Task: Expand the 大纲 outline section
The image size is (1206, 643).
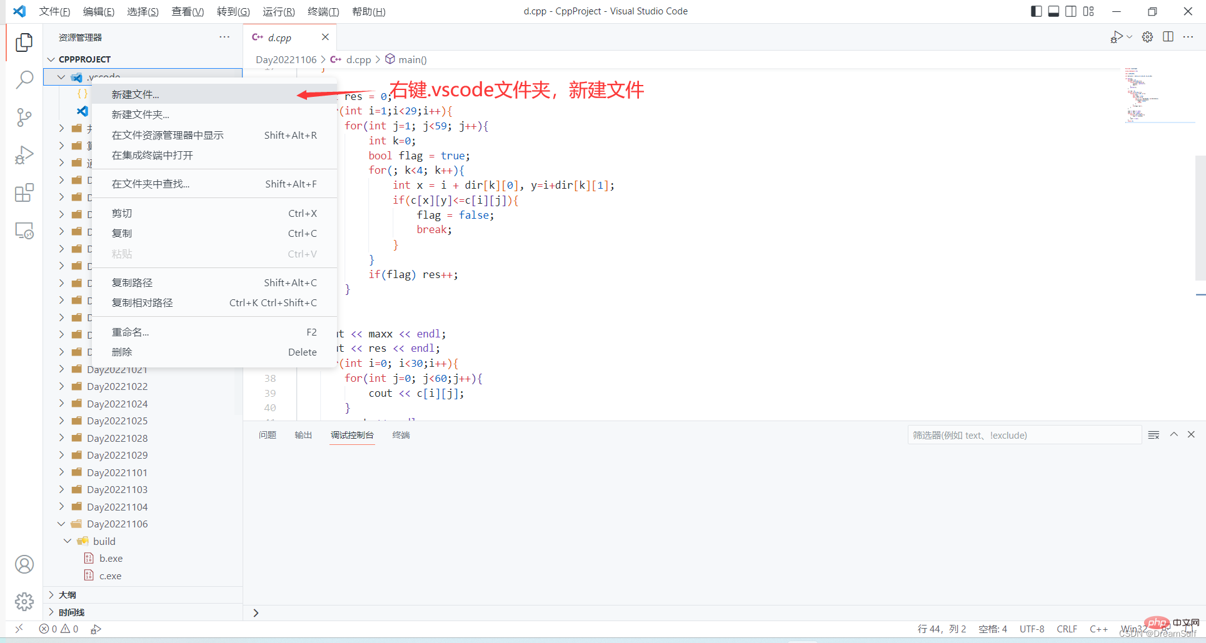Action: tap(68, 595)
